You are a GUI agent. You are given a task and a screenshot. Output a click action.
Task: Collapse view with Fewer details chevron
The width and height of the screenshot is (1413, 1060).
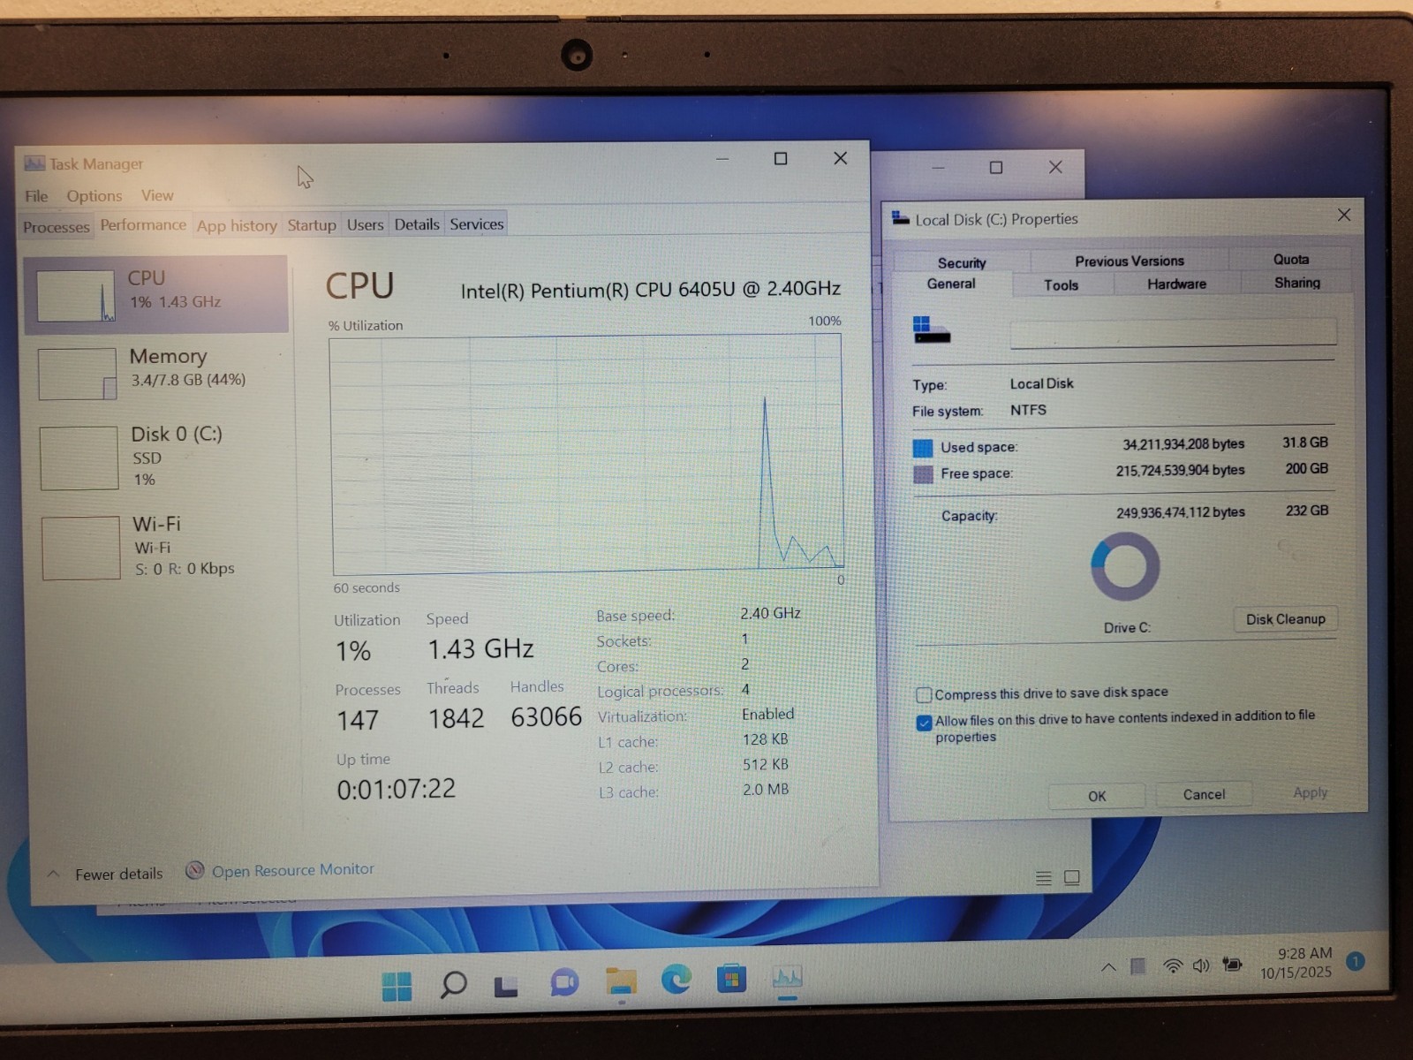(54, 874)
